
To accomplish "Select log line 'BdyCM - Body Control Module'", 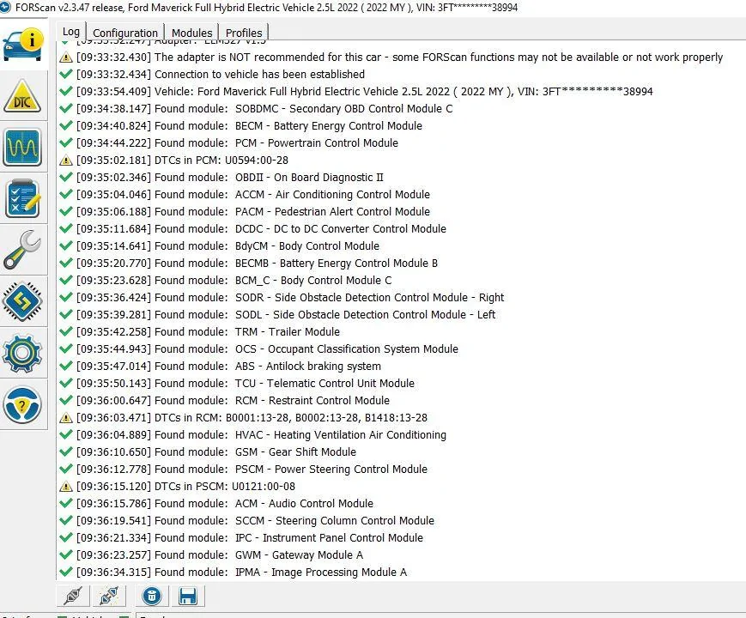I will (x=227, y=245).
